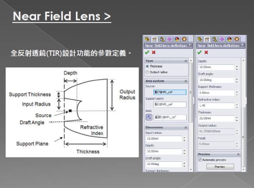Open the pink crosshair tab in left panel

tap(169, 39)
